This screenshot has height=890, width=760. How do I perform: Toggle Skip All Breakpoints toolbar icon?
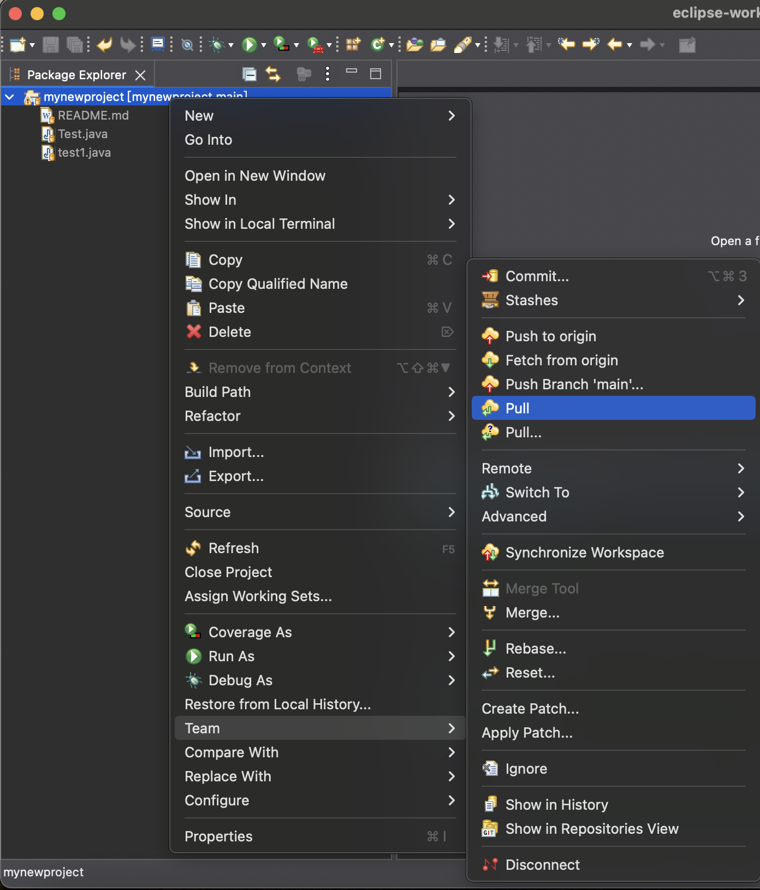pyautogui.click(x=187, y=45)
